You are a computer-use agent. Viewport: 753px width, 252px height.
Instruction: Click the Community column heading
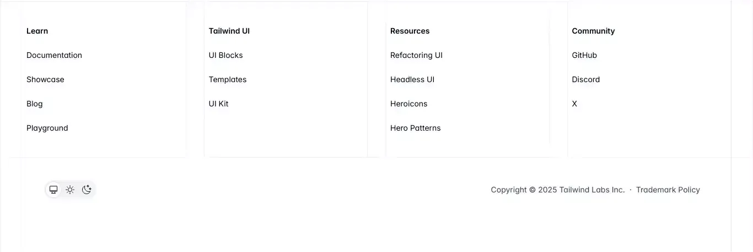[593, 31]
